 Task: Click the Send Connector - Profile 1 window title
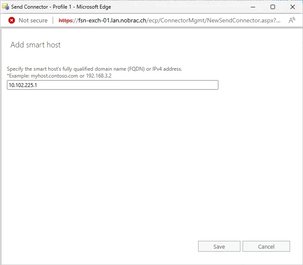point(41,7)
